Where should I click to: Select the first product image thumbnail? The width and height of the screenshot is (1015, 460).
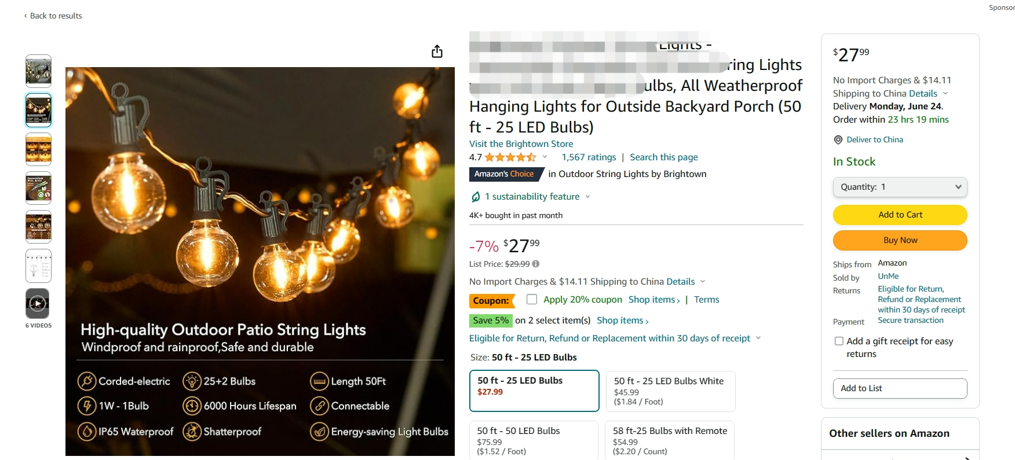pos(38,71)
